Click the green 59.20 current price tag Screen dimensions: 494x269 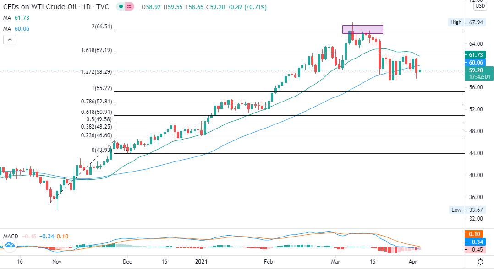pos(478,73)
